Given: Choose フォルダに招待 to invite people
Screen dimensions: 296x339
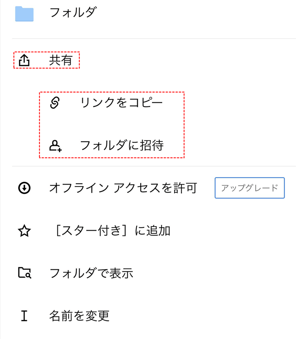Looking at the screenshot, I should (x=121, y=146).
